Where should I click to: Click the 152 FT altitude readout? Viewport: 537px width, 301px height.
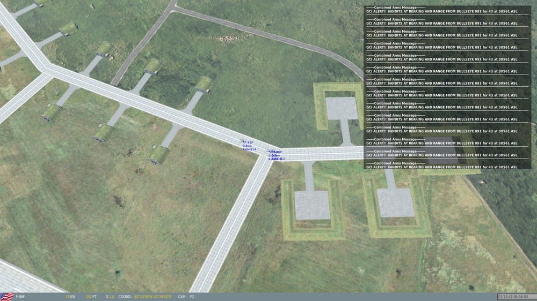tap(91, 297)
